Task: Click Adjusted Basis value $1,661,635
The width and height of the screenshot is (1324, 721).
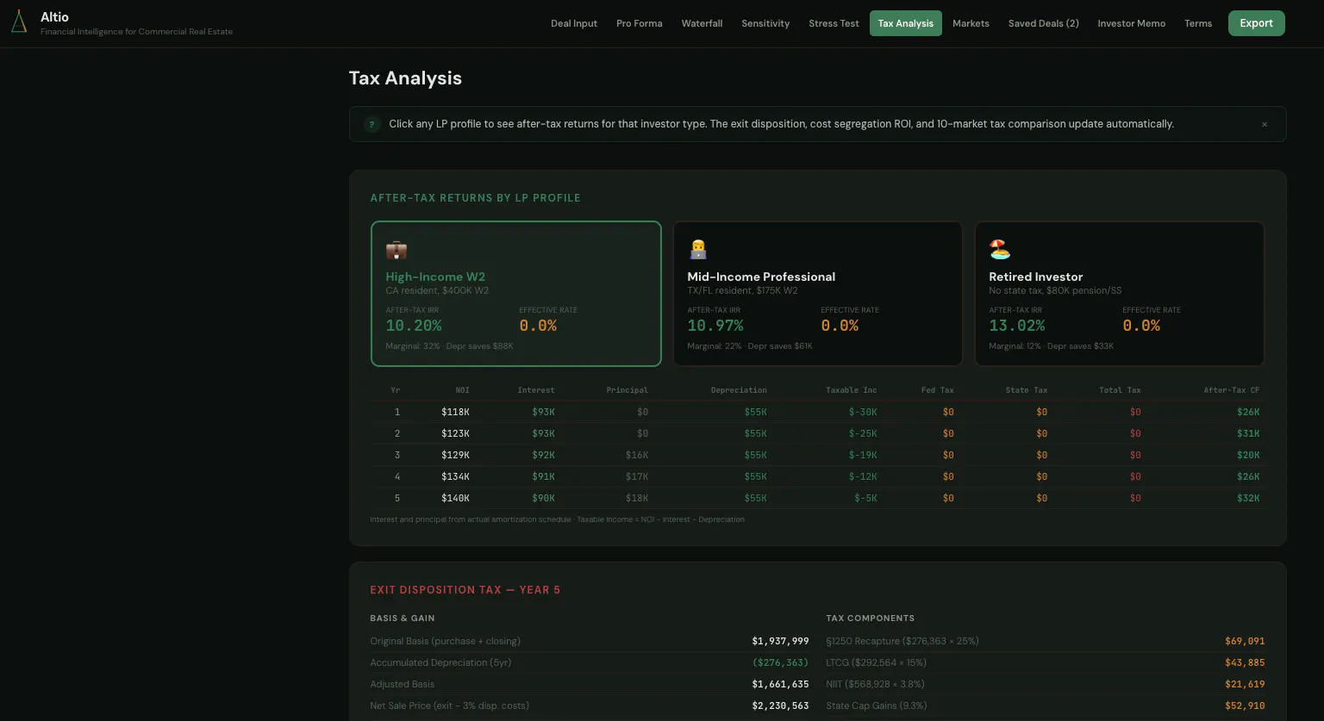Action: [x=780, y=684]
